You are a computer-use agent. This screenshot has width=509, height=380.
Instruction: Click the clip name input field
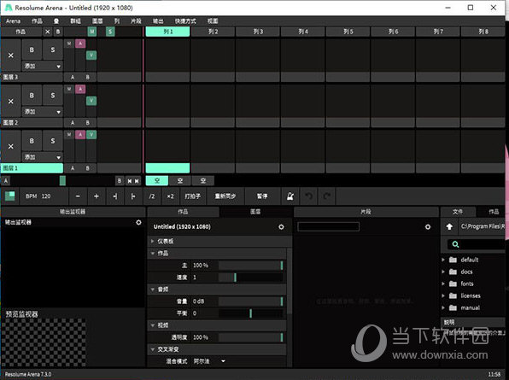[328, 226]
